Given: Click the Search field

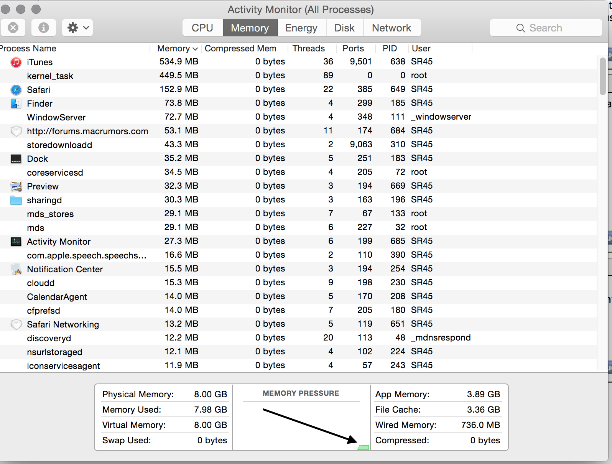Looking at the screenshot, I should point(546,28).
